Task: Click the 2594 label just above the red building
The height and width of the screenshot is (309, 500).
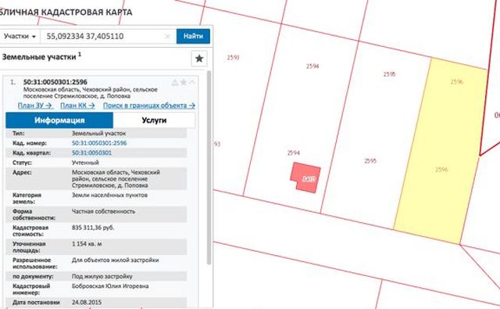Action: tap(294, 153)
